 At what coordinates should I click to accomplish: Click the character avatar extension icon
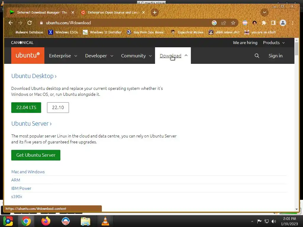click(x=254, y=23)
